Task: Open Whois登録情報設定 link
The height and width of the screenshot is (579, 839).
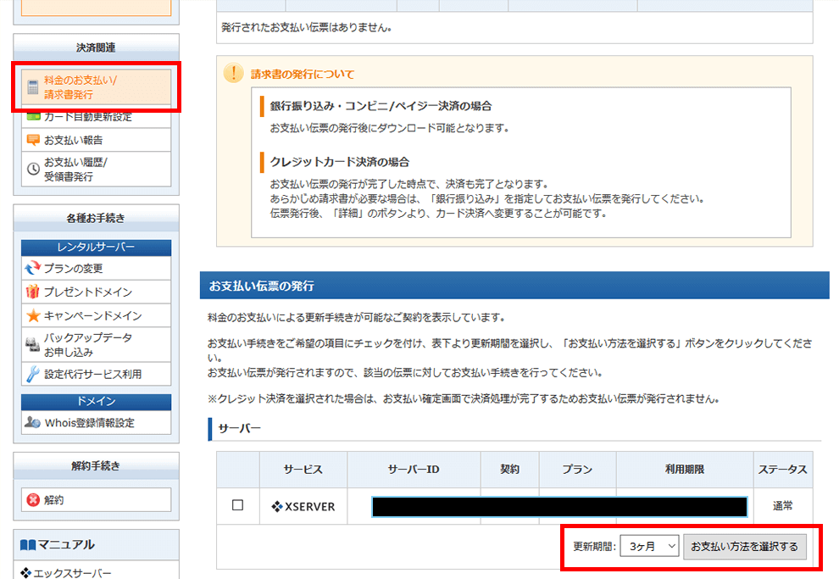Action: click(x=97, y=423)
